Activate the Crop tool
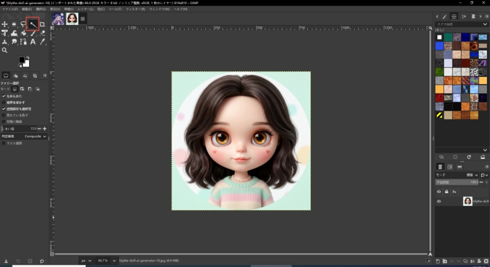490x267 pixels. (42, 24)
